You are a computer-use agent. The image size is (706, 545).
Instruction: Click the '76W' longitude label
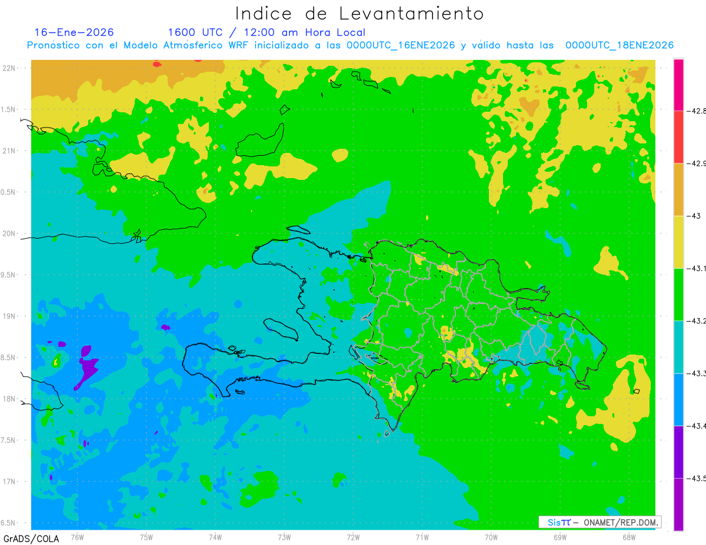[x=77, y=536]
